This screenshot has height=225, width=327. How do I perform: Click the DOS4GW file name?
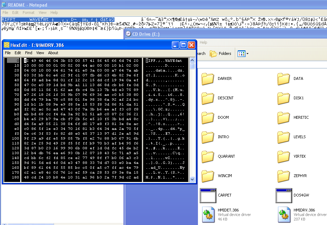301,195
